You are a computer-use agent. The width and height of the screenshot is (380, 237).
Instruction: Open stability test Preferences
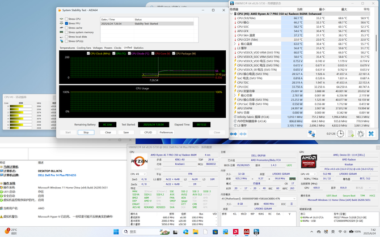(166, 132)
